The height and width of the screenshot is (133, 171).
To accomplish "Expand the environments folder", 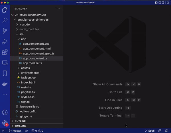I will pyautogui.click(x=37, y=73).
